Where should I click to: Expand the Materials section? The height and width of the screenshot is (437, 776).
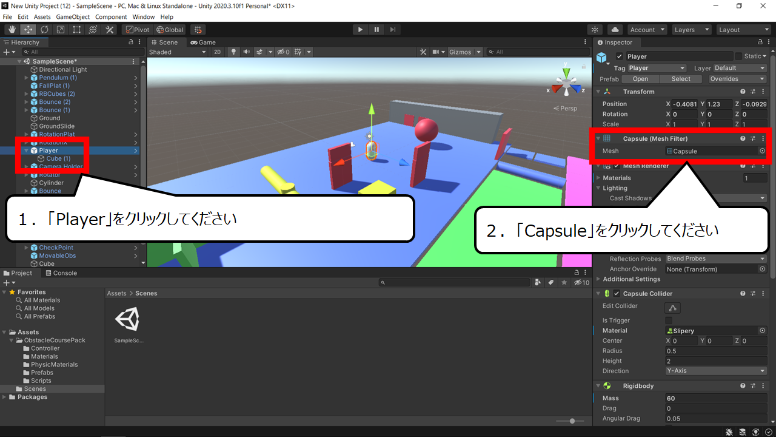point(598,178)
